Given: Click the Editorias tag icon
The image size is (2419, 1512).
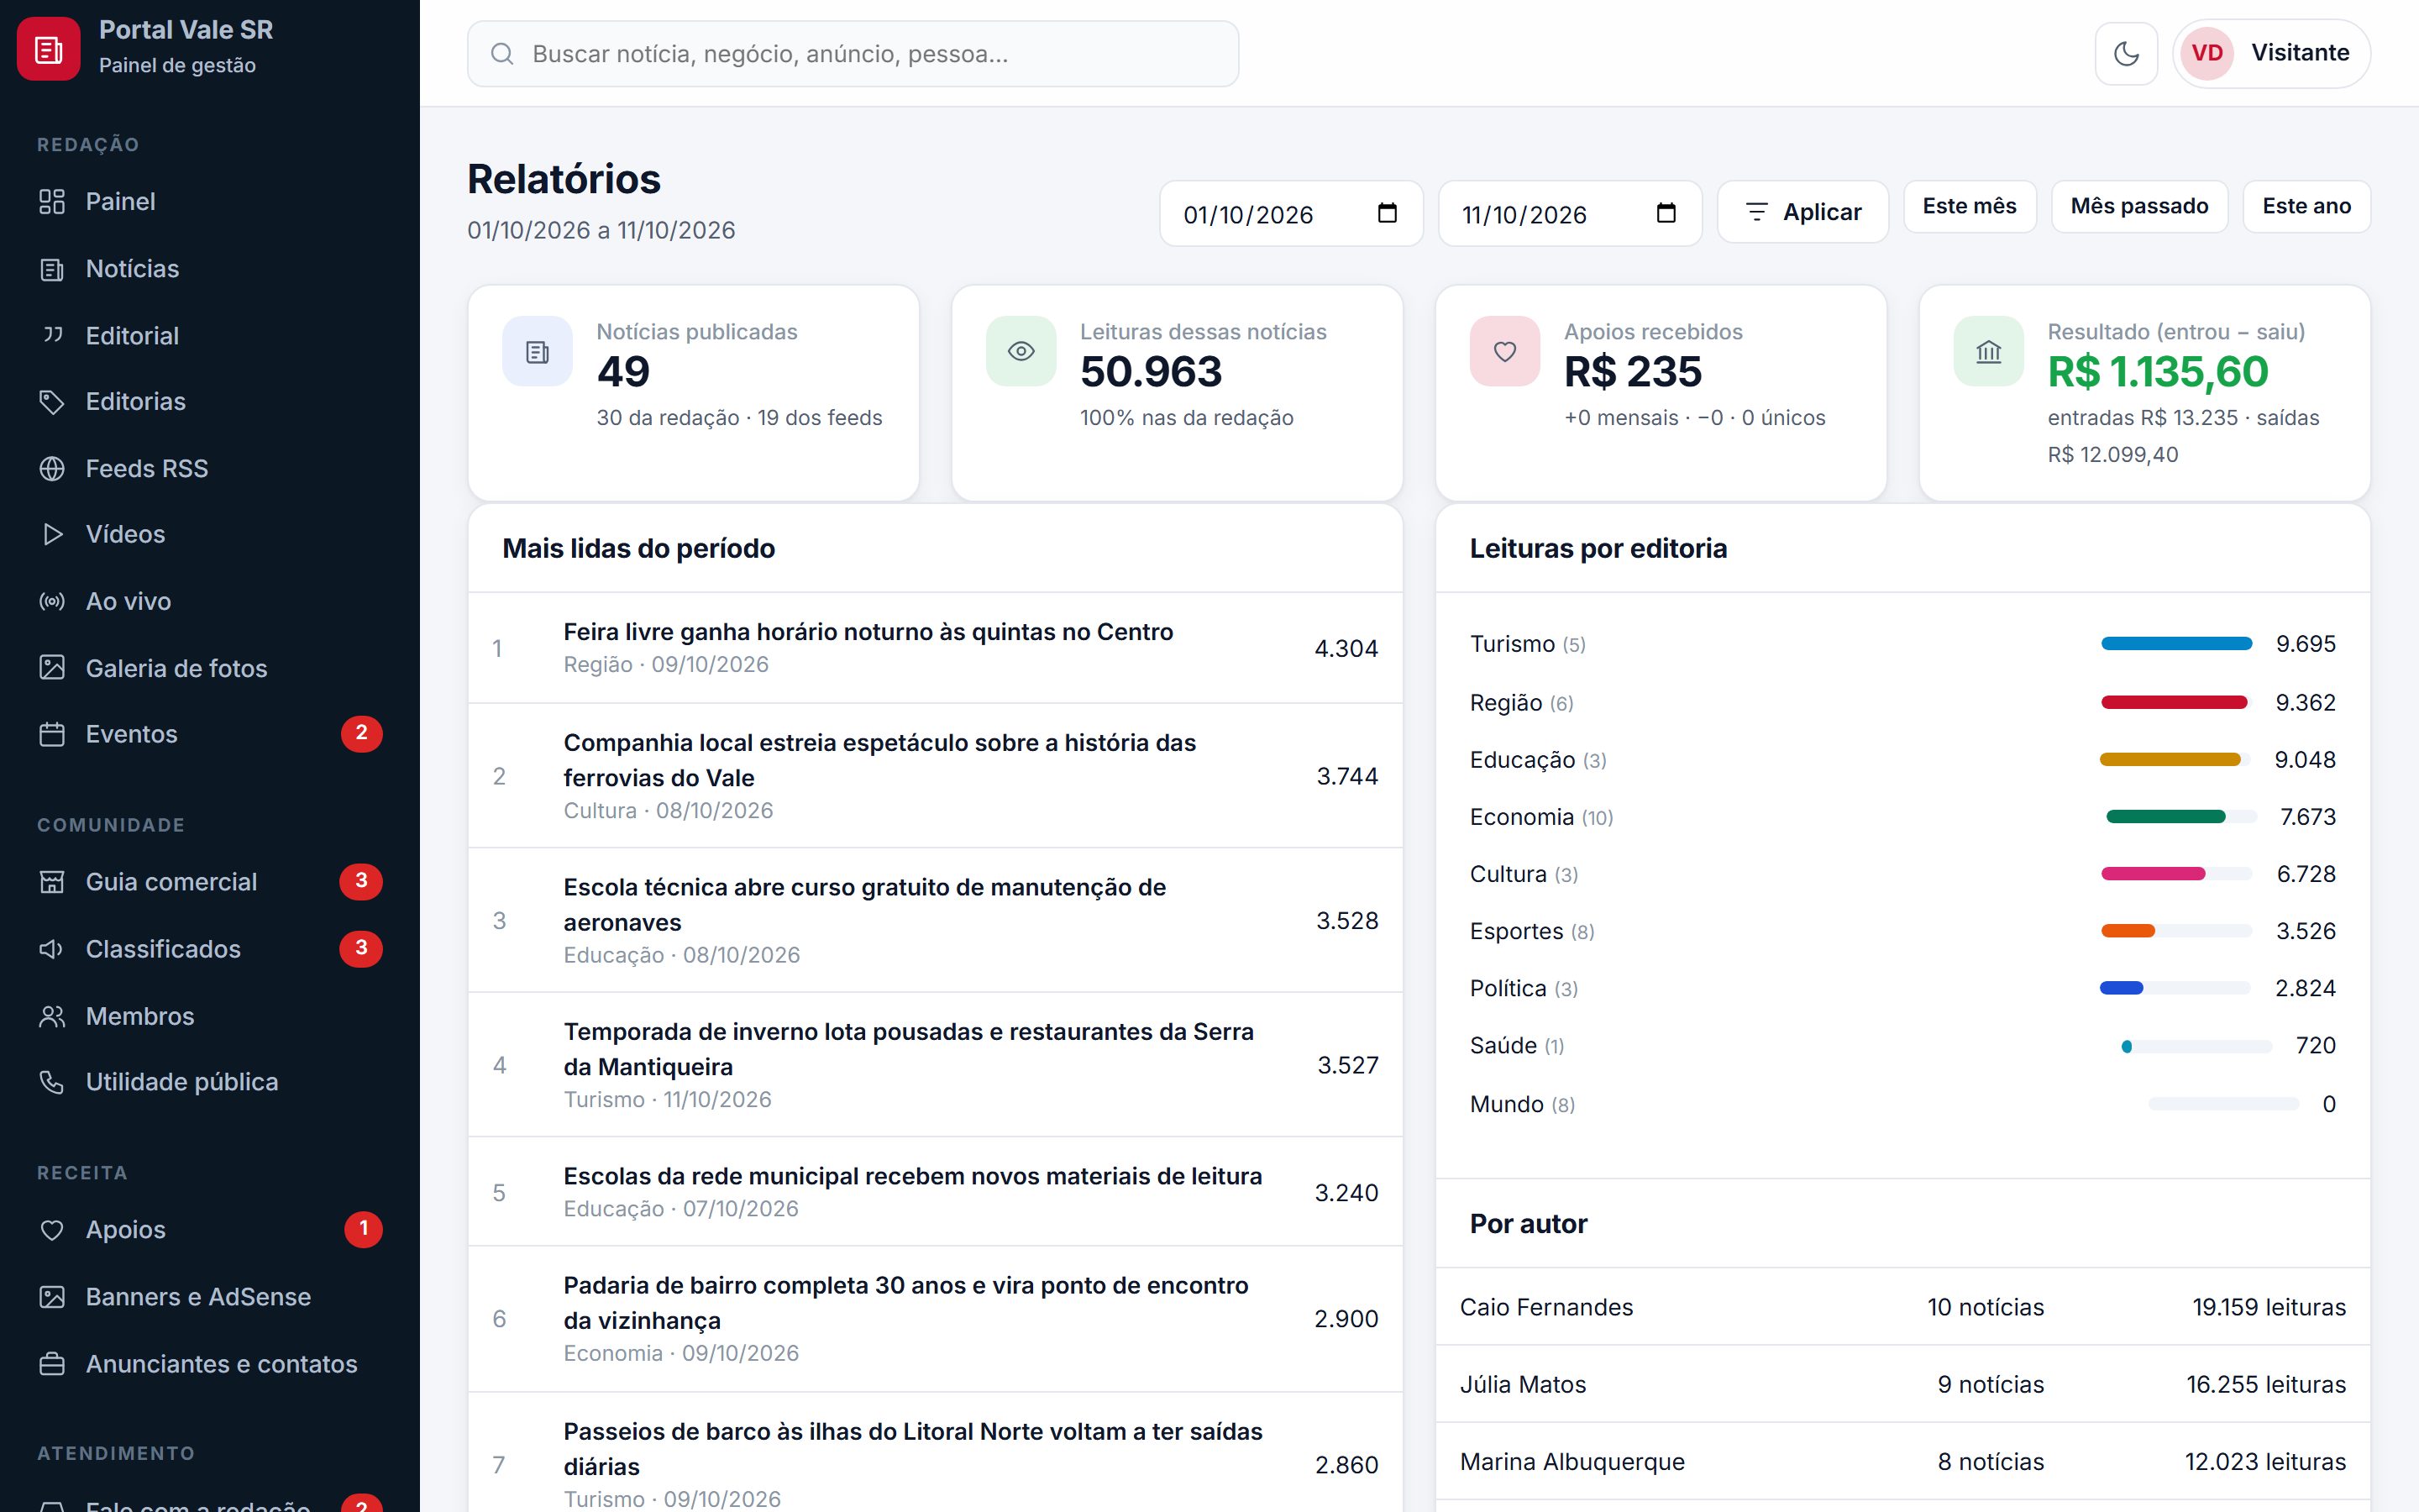Looking at the screenshot, I should [52, 402].
